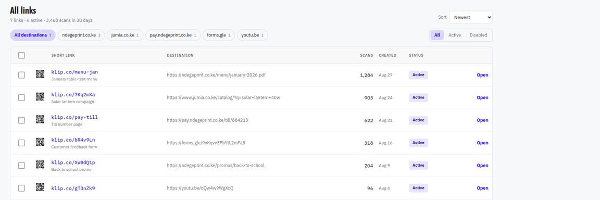Select the All status filter

coord(437,35)
